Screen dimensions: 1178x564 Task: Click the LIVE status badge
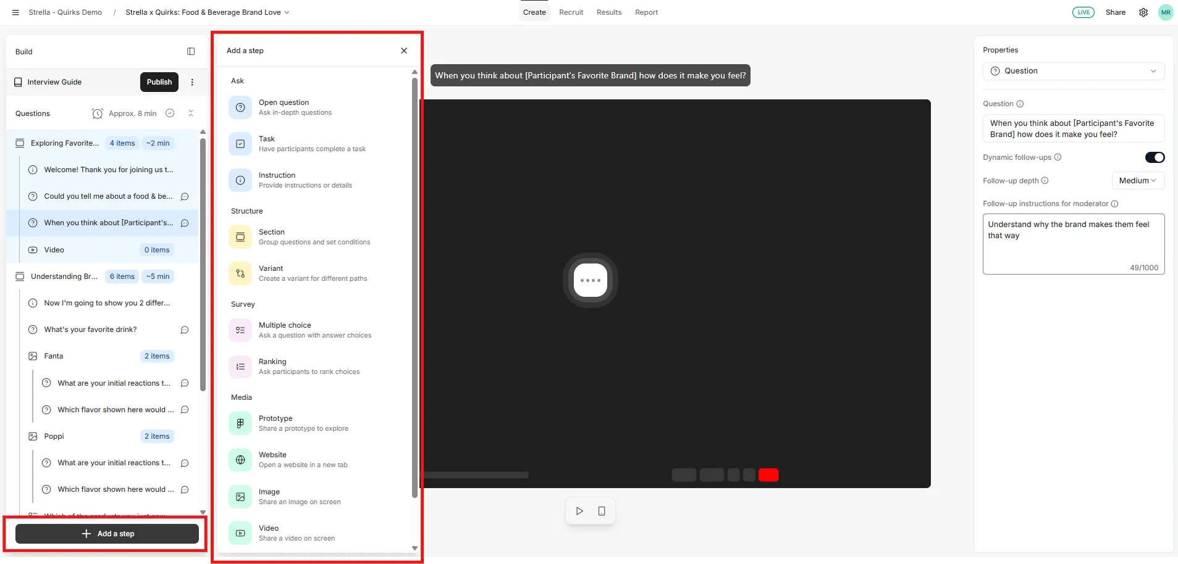click(x=1083, y=12)
